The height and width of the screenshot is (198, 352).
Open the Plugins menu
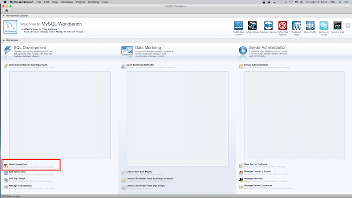pos(81,2)
